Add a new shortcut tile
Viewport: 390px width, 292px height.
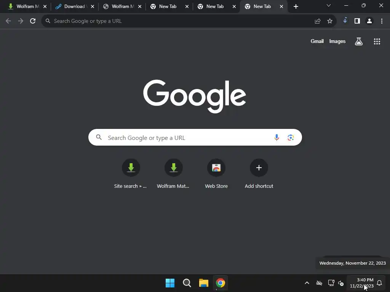259,174
